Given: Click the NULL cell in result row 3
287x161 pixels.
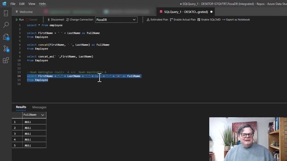Looking at the screenshot, I should click(x=34, y=134).
